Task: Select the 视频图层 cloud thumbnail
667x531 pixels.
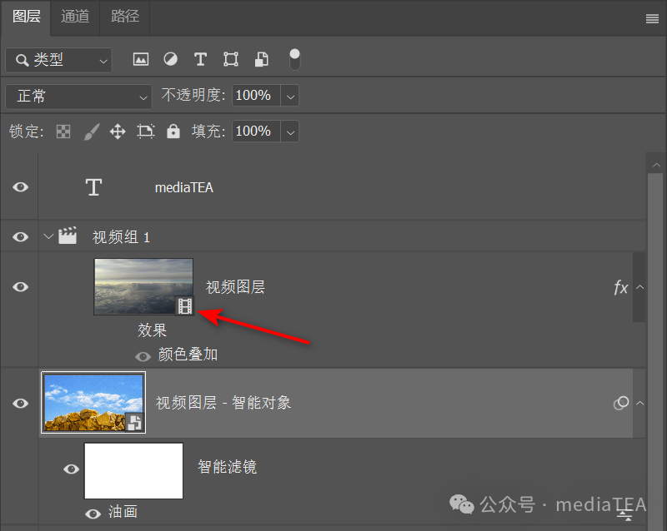Action: (143, 286)
